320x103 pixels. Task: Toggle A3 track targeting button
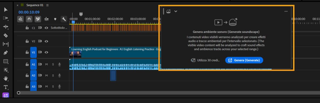click(33, 87)
